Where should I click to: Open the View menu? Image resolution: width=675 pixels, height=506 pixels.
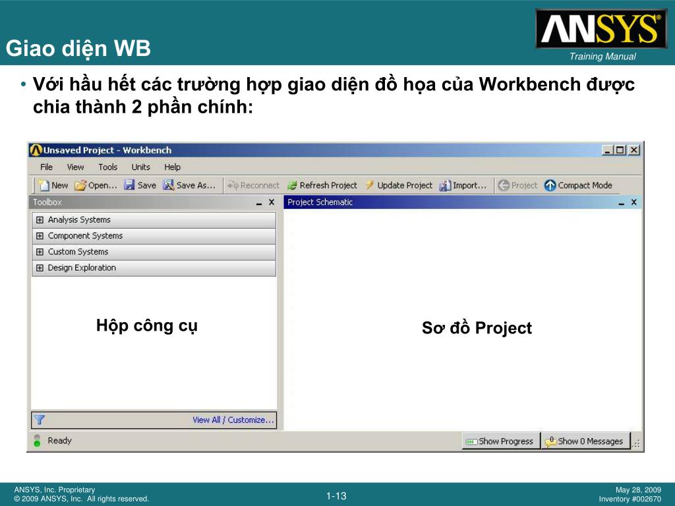click(x=75, y=167)
